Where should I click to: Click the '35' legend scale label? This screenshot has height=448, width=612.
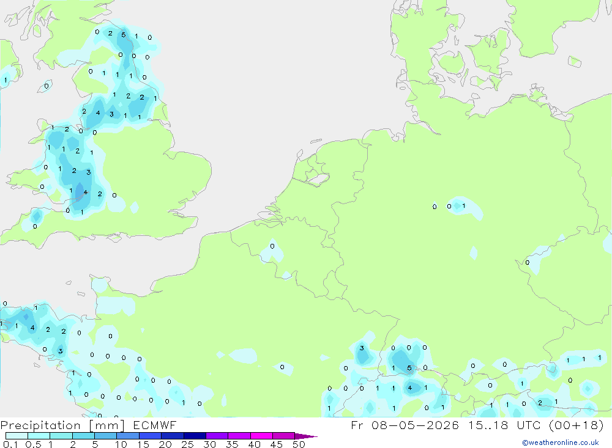(x=232, y=444)
